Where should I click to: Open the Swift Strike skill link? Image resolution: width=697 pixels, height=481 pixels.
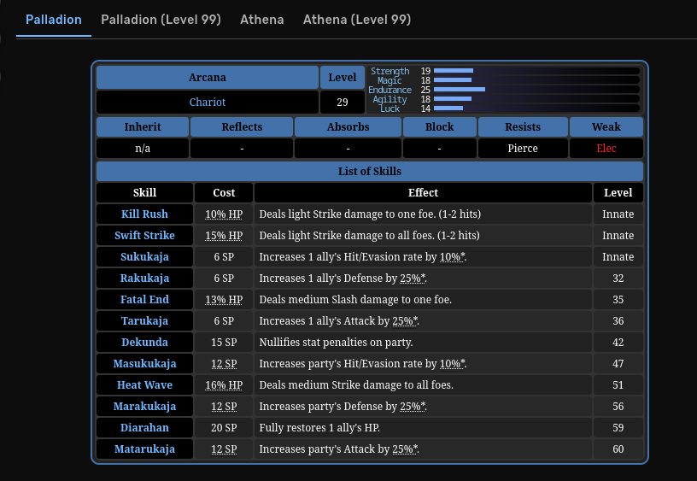click(x=144, y=236)
